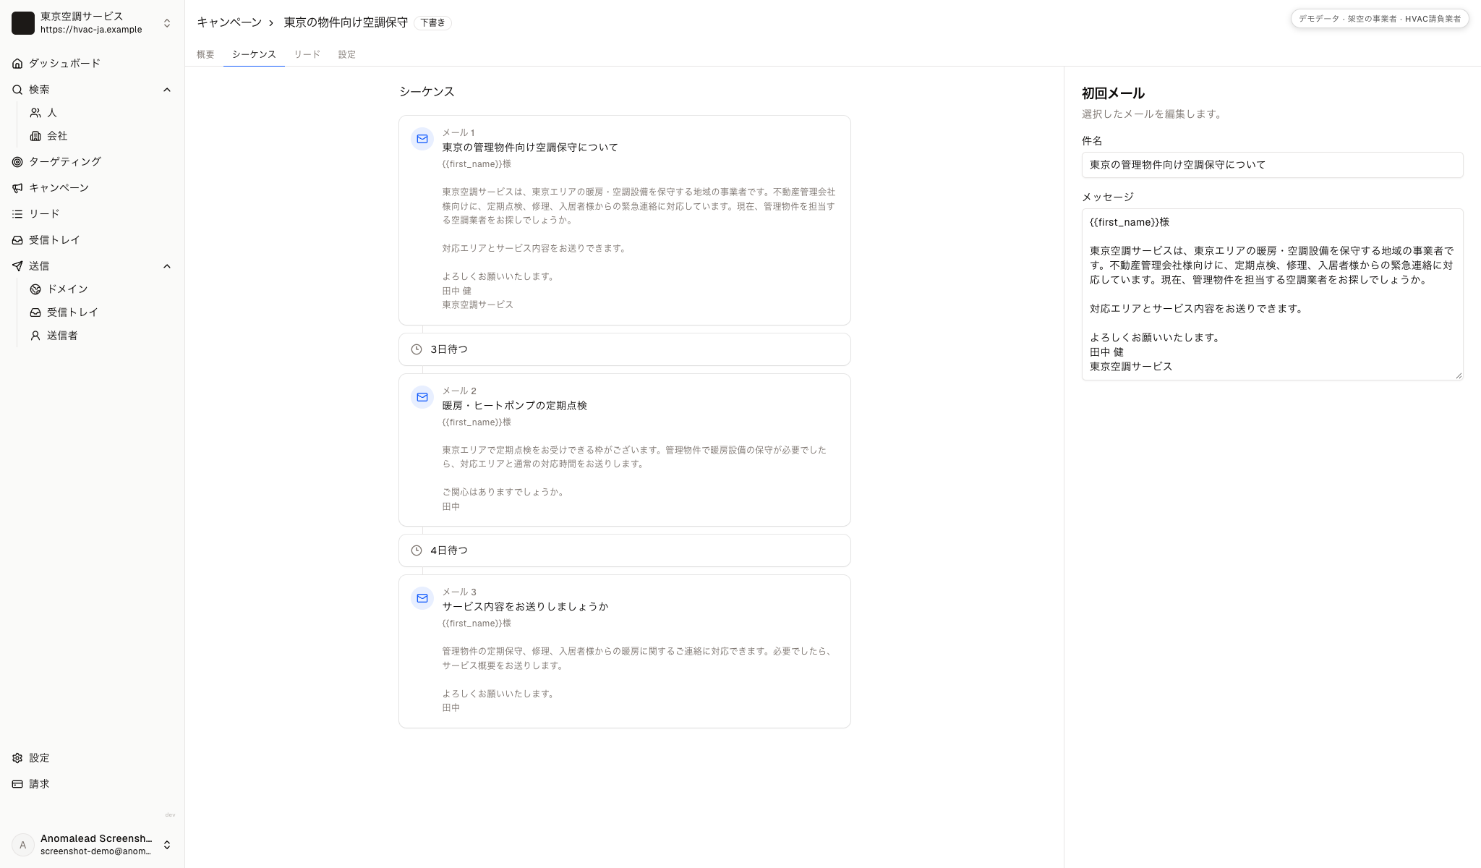This screenshot has height=868, width=1481.
Task: Click the ドメイン globe icon
Action: tap(35, 289)
